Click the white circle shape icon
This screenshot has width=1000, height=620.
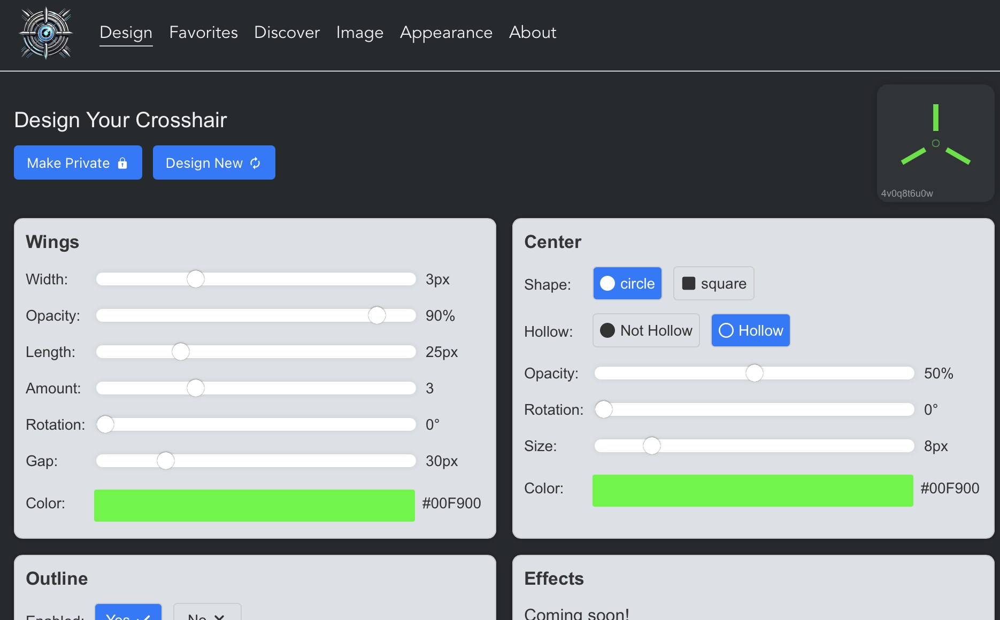pos(607,283)
